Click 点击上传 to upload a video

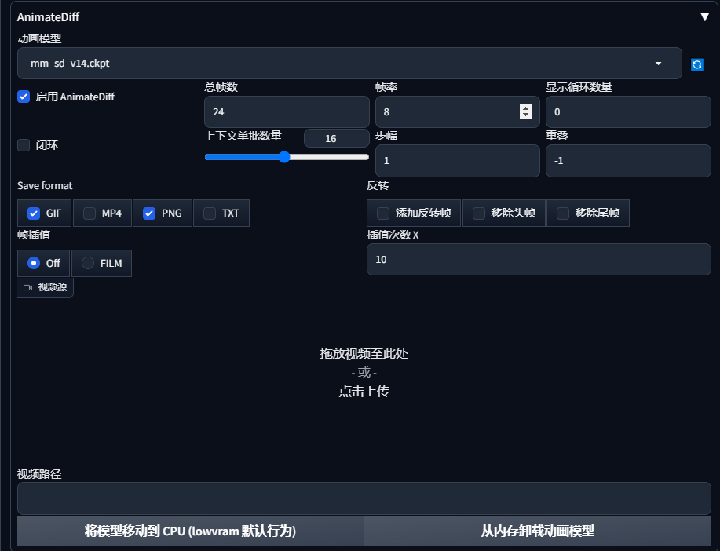[364, 392]
